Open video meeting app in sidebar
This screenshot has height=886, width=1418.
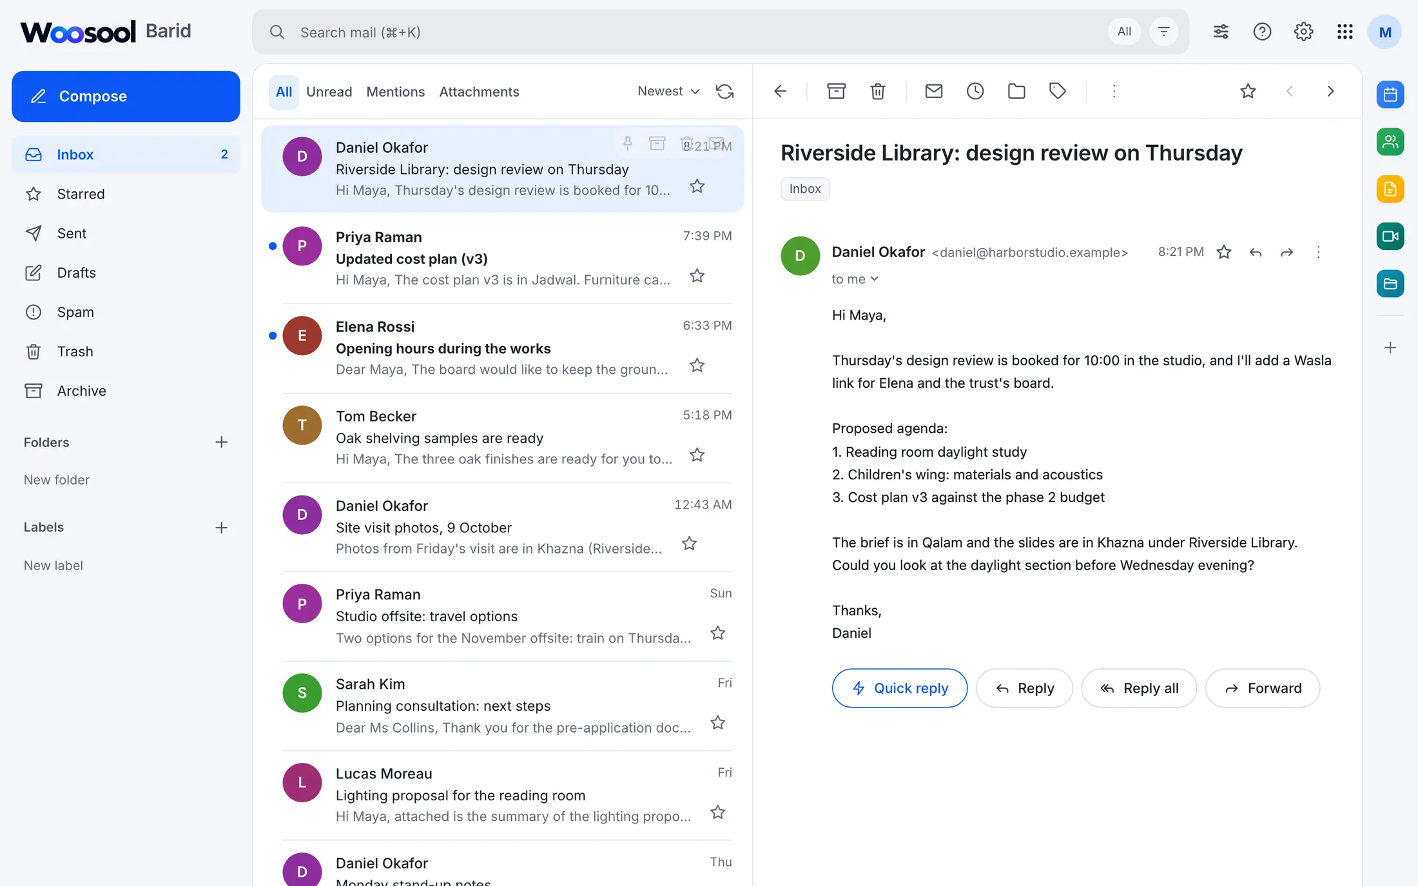click(x=1390, y=236)
